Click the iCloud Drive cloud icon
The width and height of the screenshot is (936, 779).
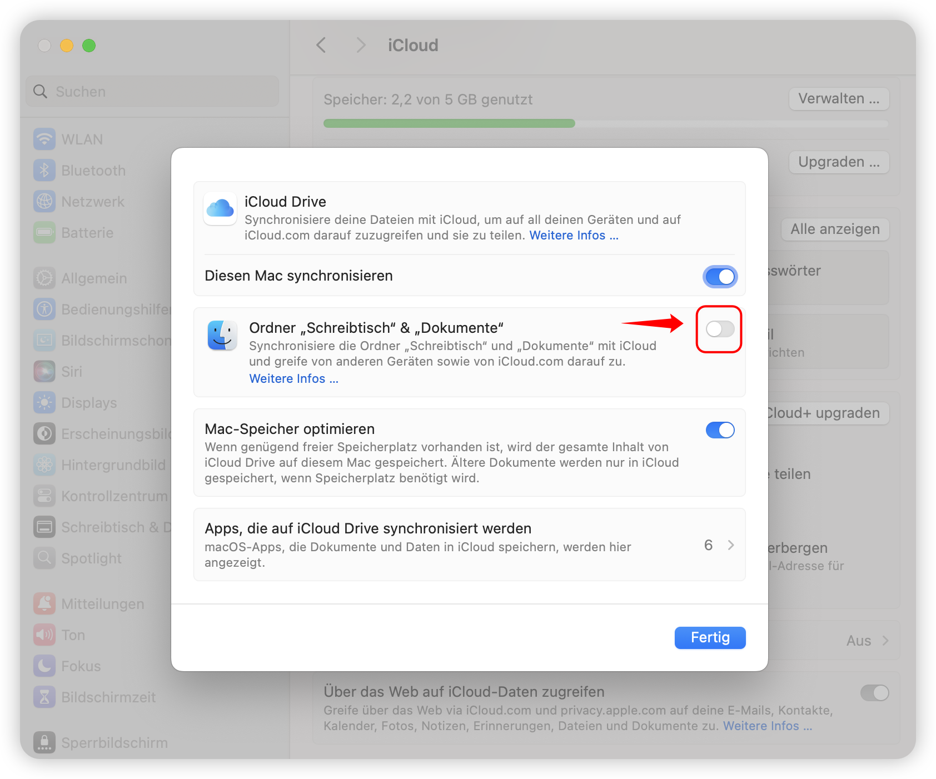(220, 209)
